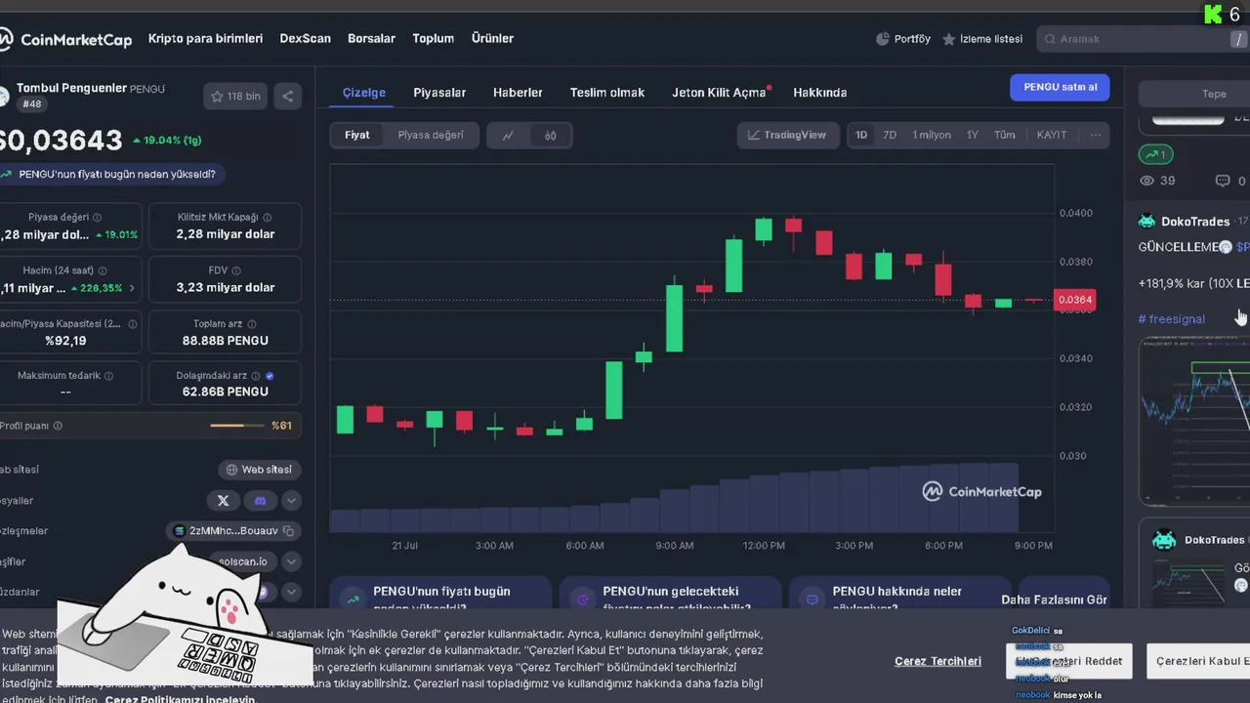Open the Discord social link
Viewport: 1250px width, 703px height.
coord(260,500)
